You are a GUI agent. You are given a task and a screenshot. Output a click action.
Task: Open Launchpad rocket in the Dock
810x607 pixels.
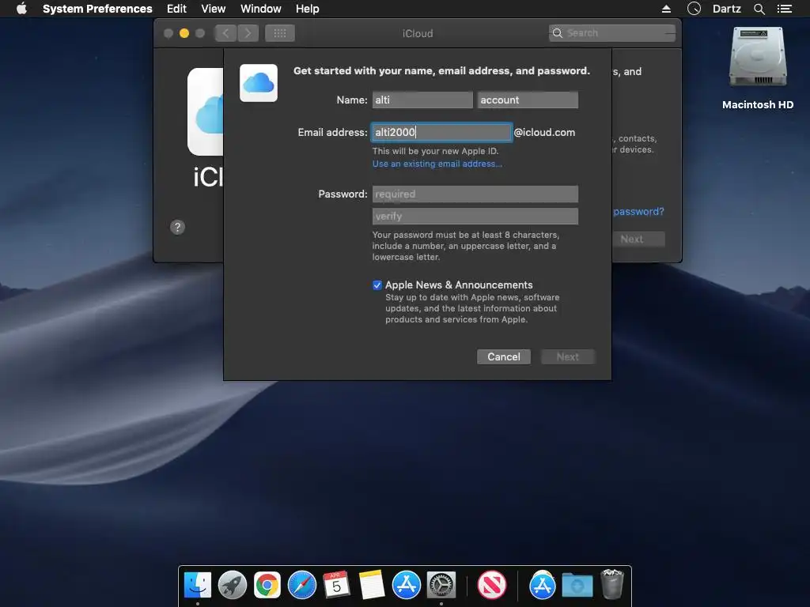pyautogui.click(x=233, y=586)
